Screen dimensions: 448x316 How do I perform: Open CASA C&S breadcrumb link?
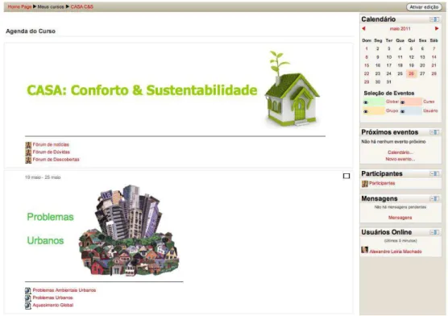coord(82,6)
